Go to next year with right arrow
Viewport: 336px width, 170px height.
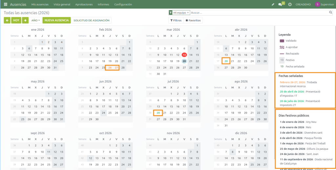(x=25, y=20)
